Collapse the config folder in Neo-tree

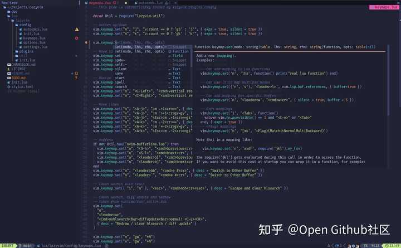[25, 25]
